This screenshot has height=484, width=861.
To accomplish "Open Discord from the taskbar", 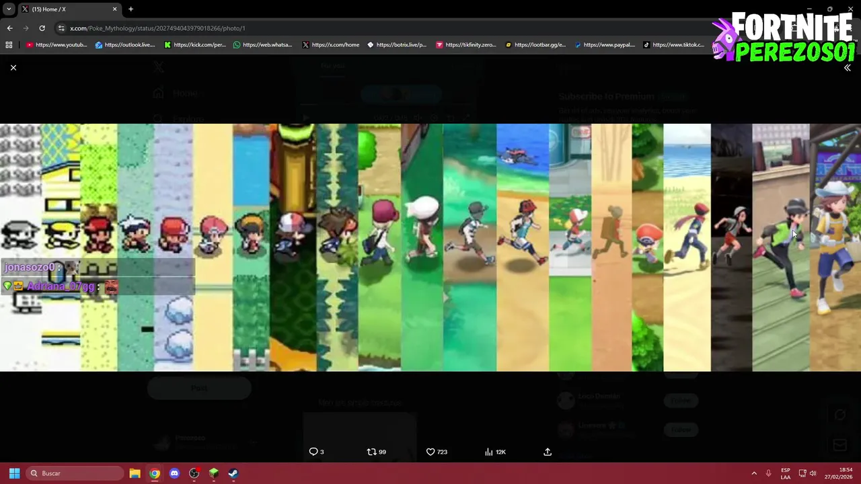I will 174,473.
